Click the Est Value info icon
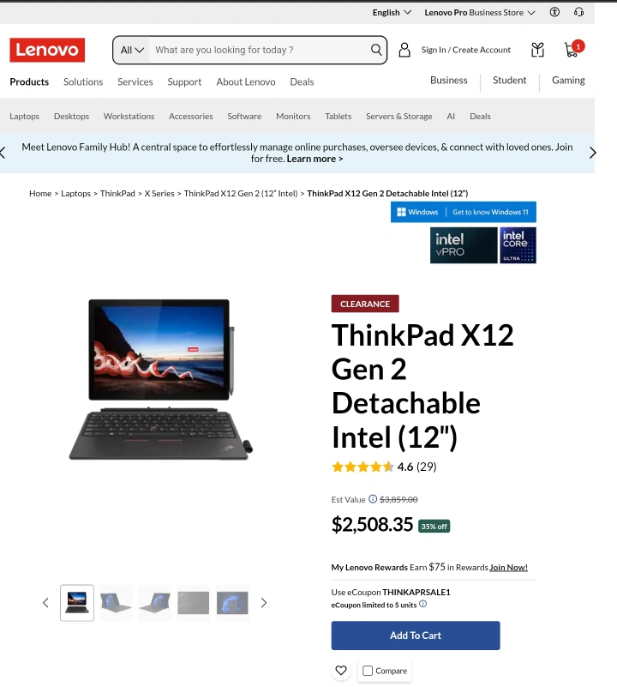The height and width of the screenshot is (687, 617). 373,498
